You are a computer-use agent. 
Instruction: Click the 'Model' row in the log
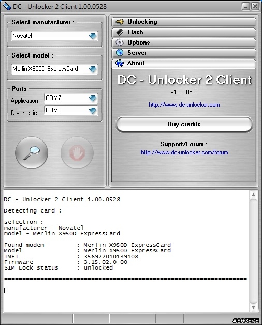pos(88,250)
